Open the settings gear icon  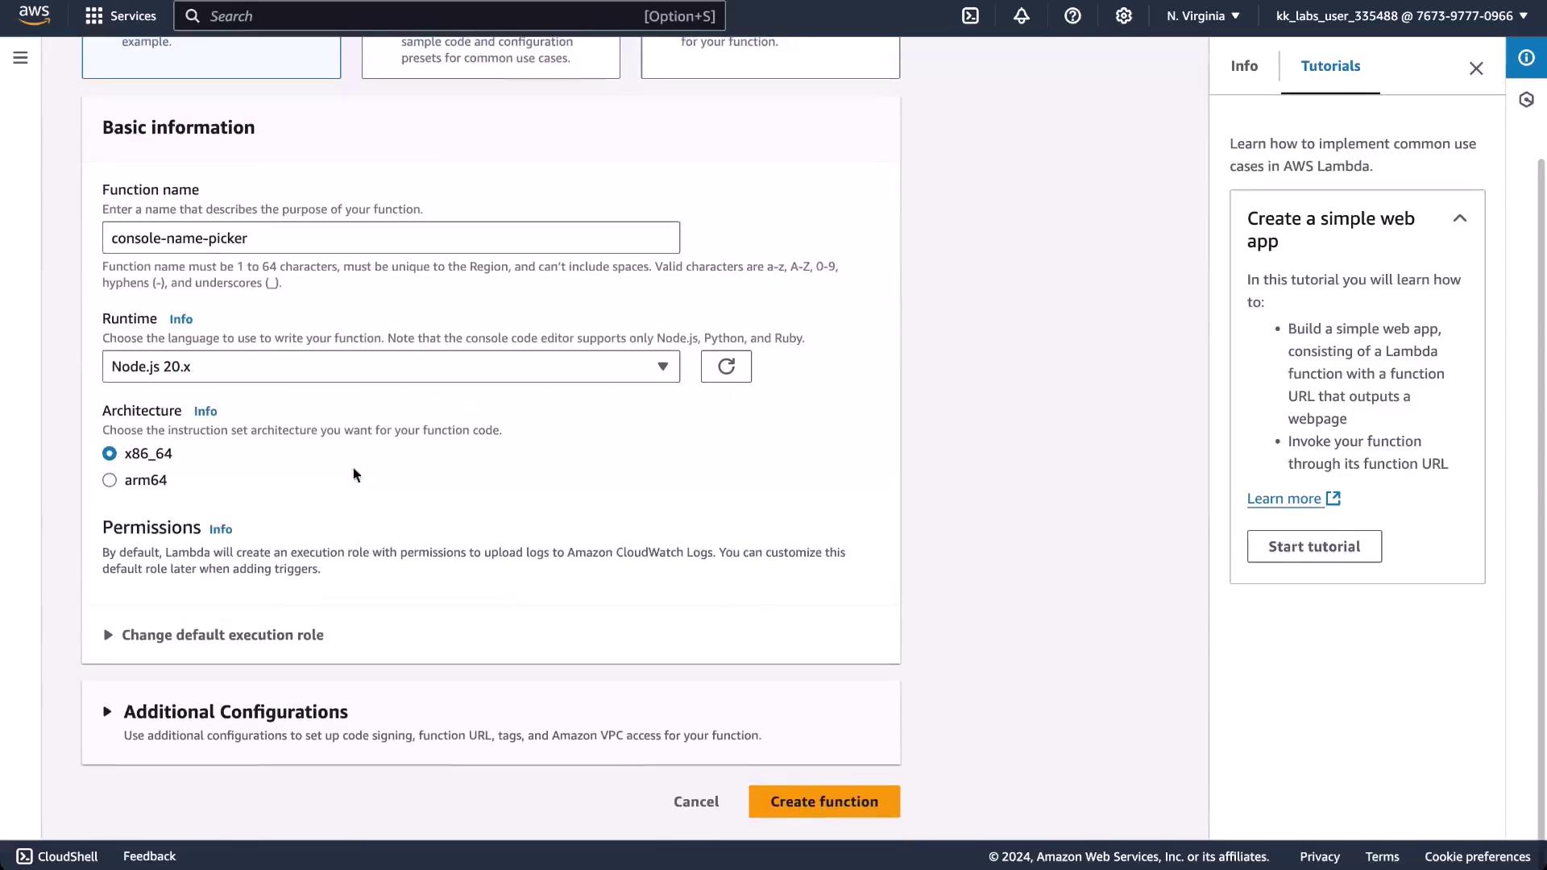click(x=1124, y=16)
